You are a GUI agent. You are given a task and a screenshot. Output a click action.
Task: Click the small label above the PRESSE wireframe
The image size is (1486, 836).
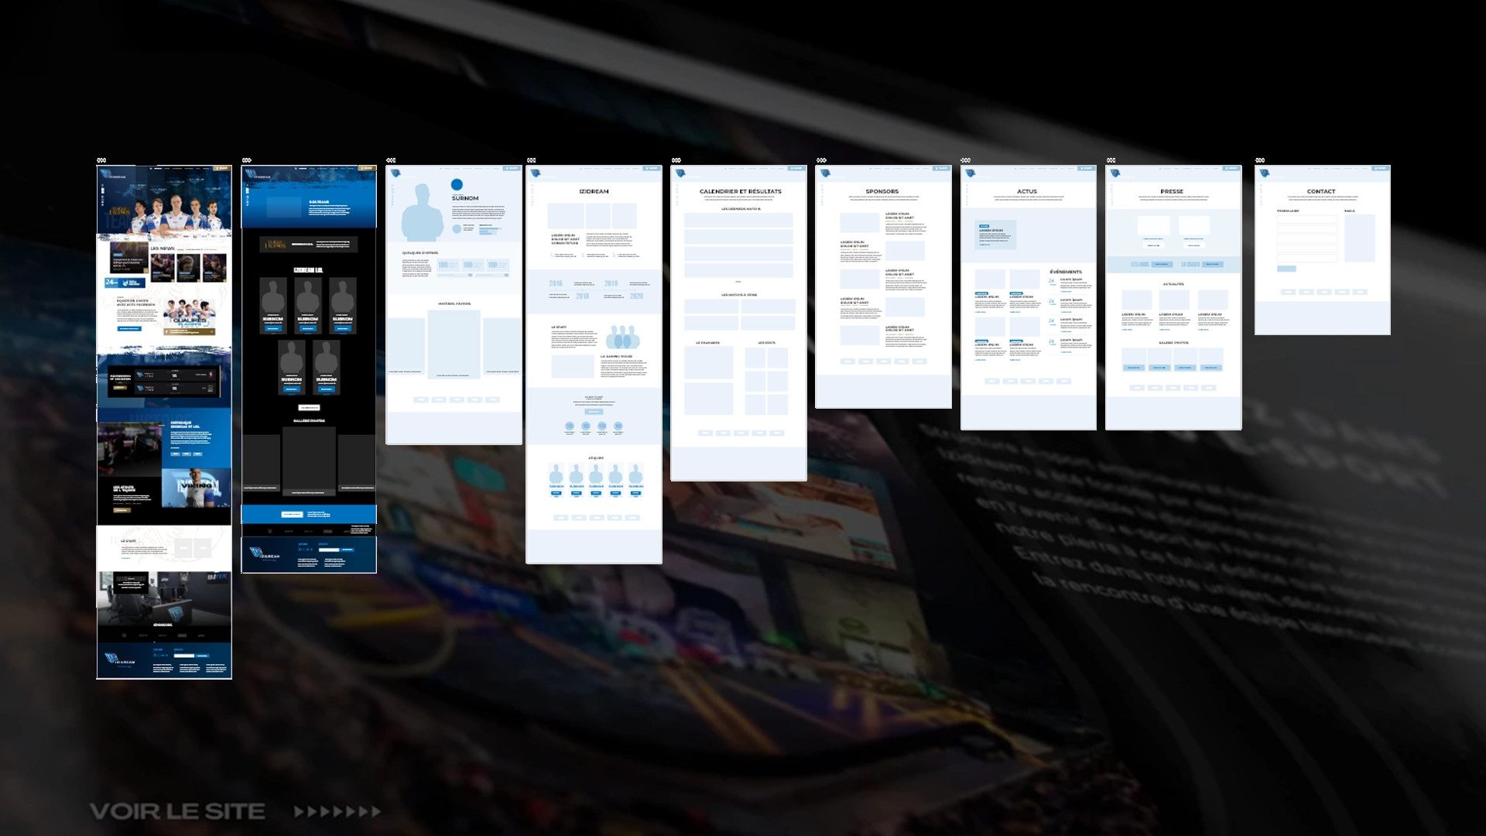click(x=1111, y=160)
